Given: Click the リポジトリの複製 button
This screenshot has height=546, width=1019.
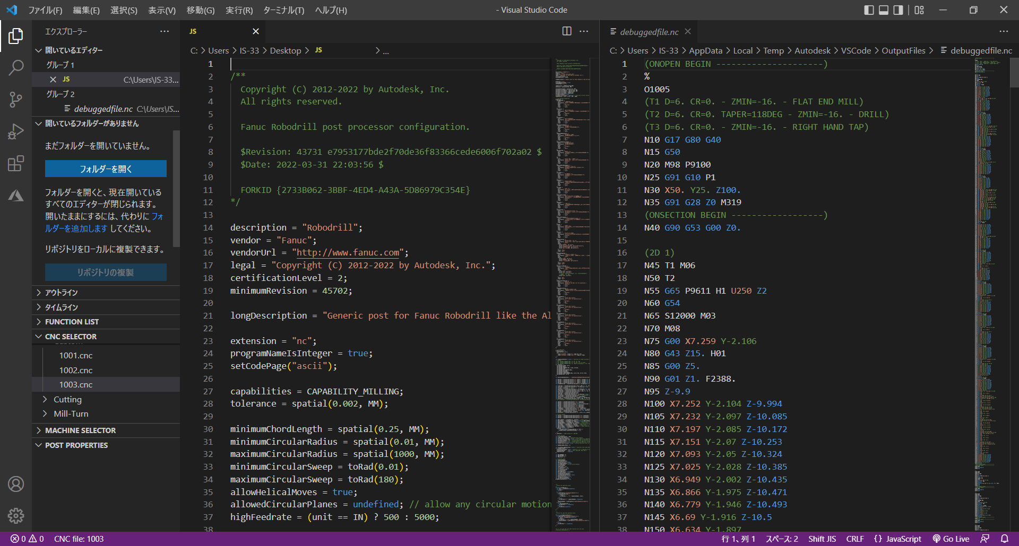Looking at the screenshot, I should coord(106,272).
